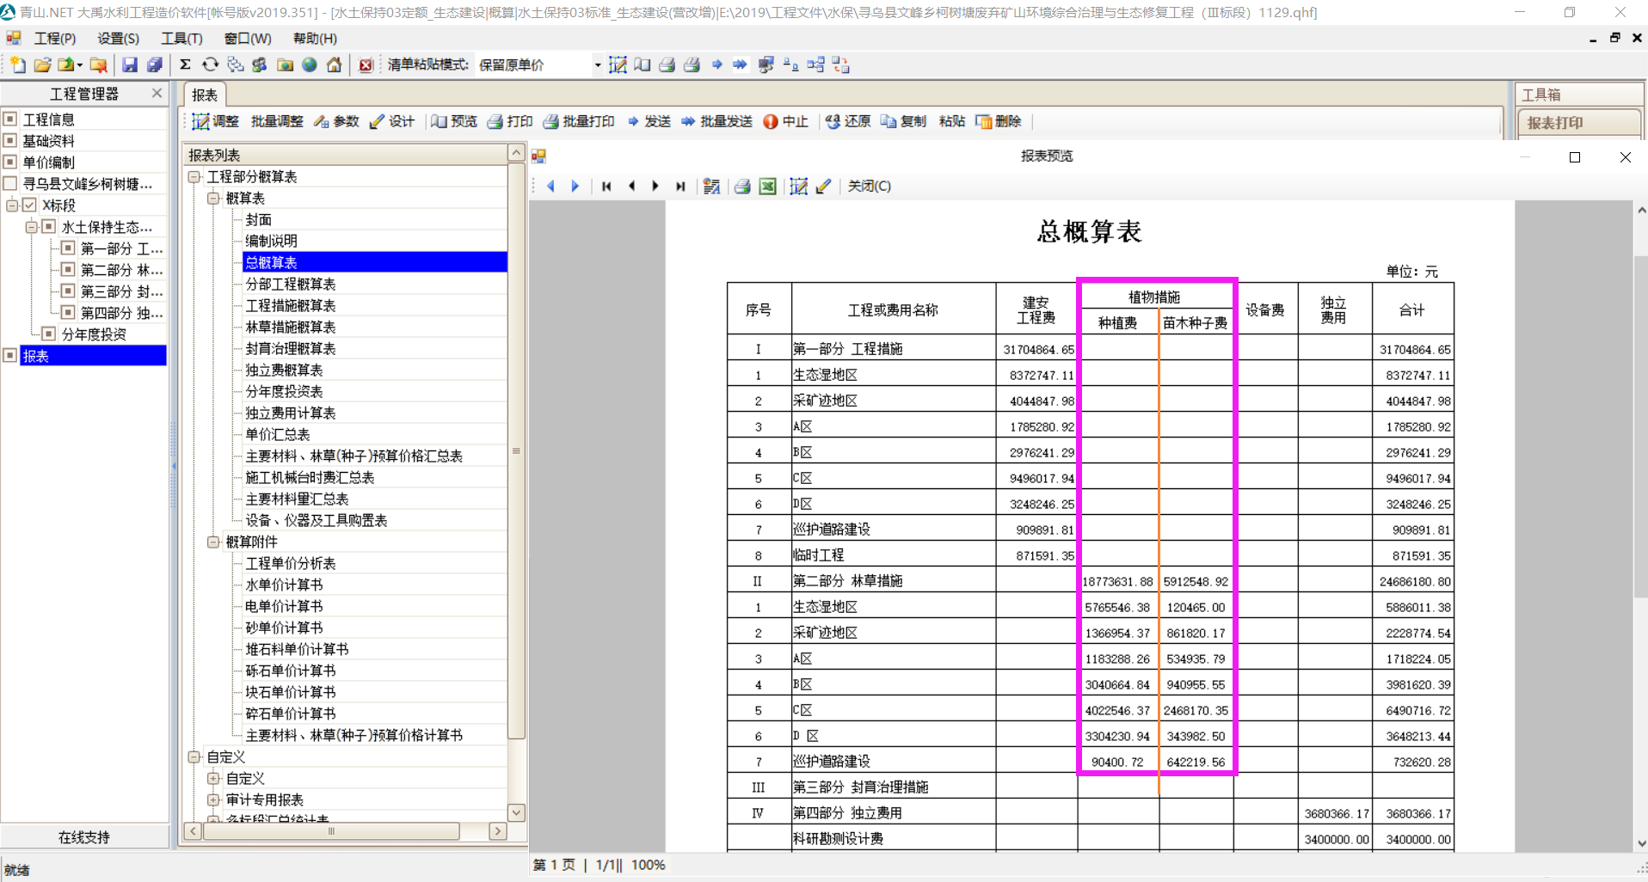Toggle the checkbox next to X标段
1648x882 pixels.
[30, 205]
